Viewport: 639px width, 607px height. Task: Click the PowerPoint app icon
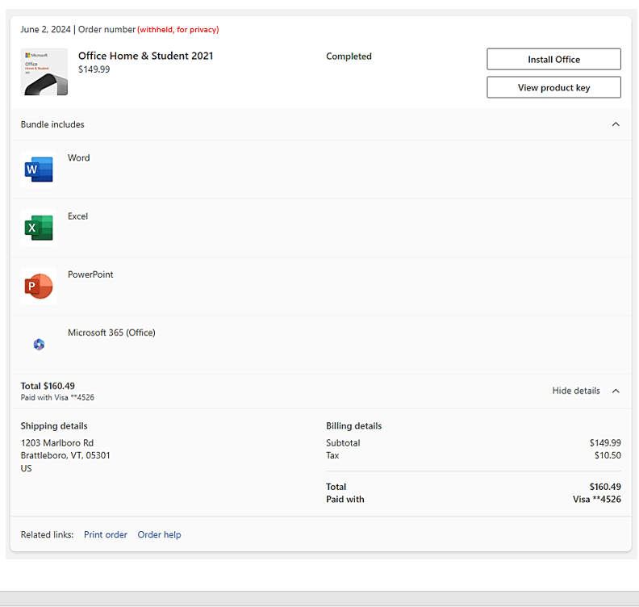click(39, 286)
